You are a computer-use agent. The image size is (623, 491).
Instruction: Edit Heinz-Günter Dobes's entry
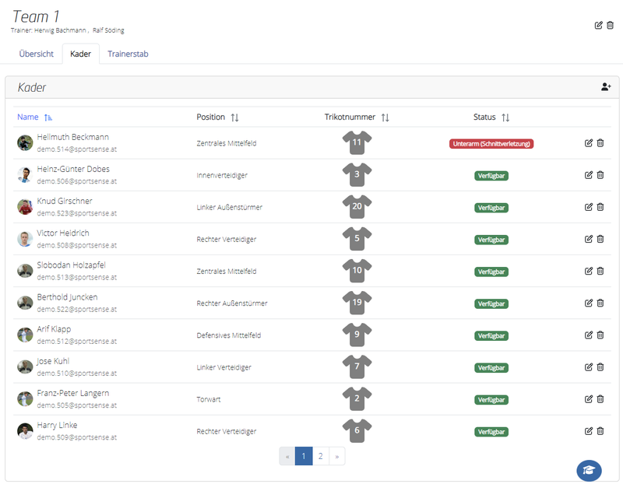coord(589,175)
